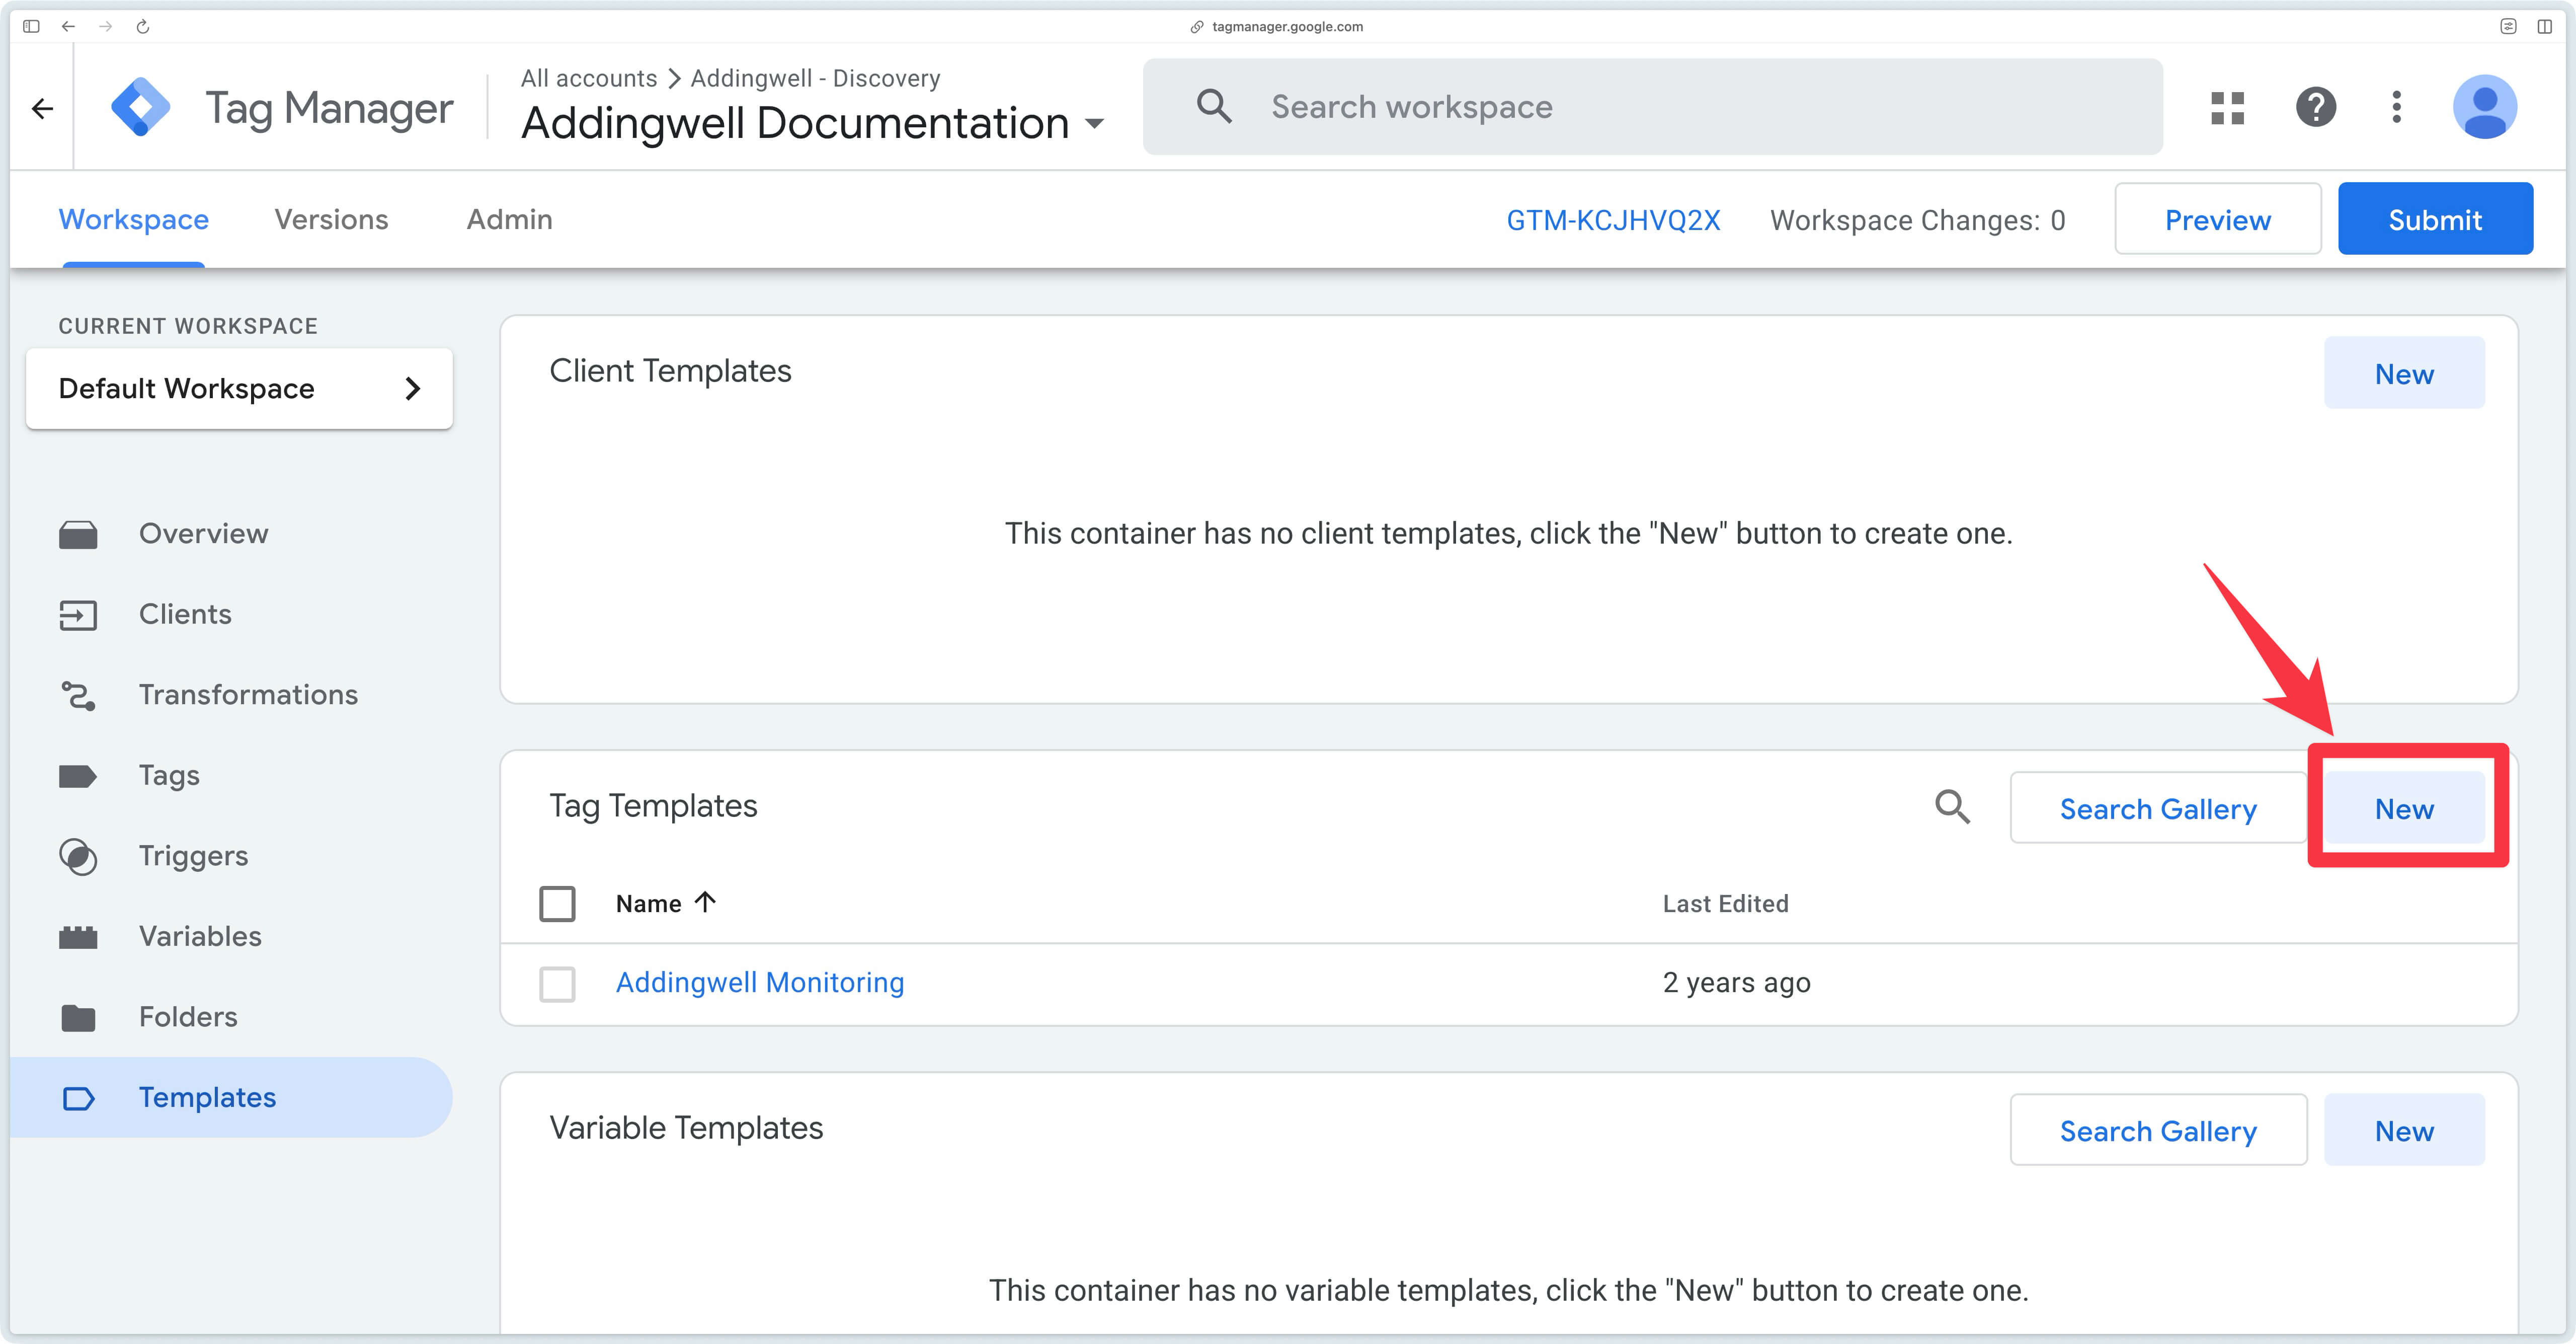Click the Submit button
2576x1344 pixels.
click(x=2435, y=218)
